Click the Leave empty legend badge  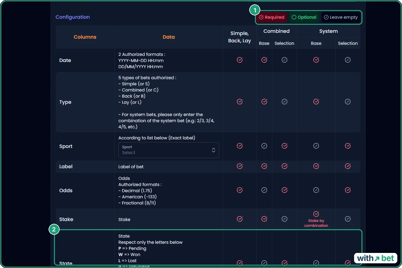341,17
